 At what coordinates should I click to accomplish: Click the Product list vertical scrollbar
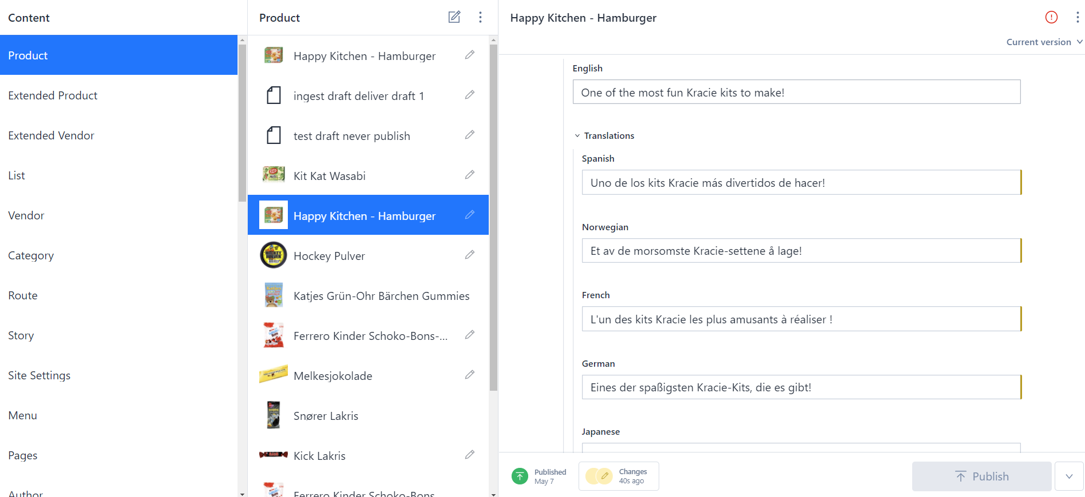point(493,217)
